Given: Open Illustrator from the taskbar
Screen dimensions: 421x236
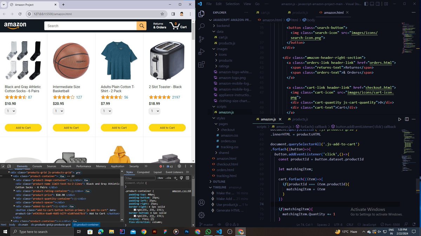Looking at the screenshot, I should pos(154,232).
